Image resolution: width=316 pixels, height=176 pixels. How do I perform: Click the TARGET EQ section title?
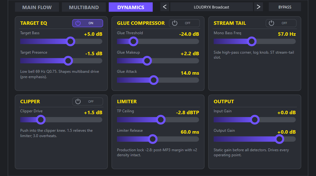click(x=34, y=23)
